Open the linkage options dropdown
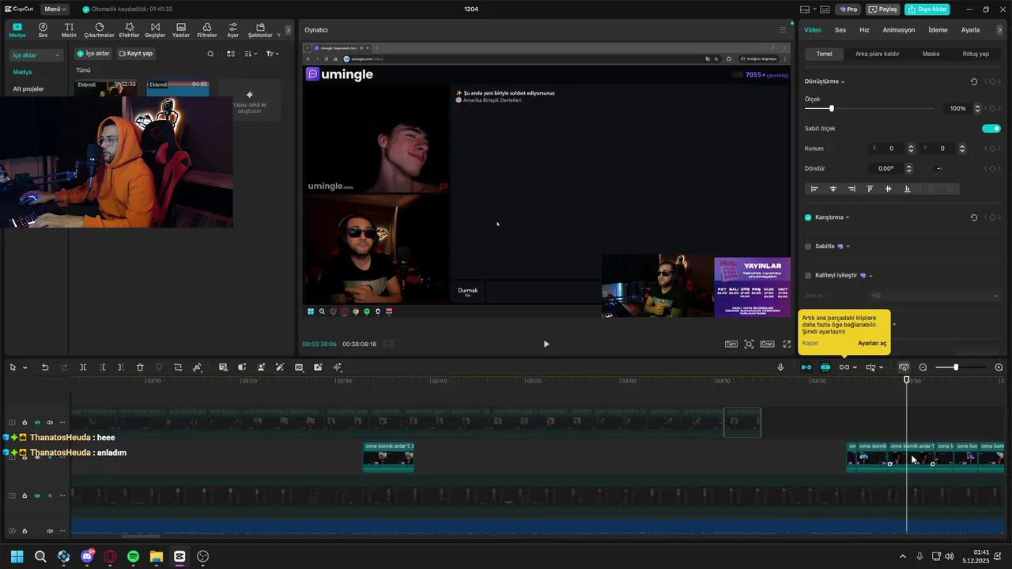 855,367
